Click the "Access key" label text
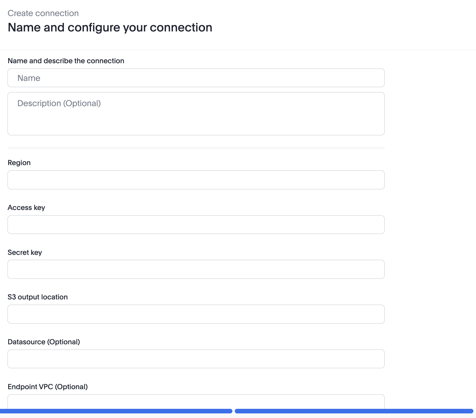The height and width of the screenshot is (418, 476). click(26, 208)
